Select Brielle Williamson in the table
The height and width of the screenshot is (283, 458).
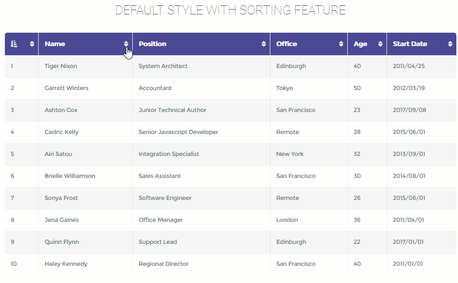[x=70, y=176]
